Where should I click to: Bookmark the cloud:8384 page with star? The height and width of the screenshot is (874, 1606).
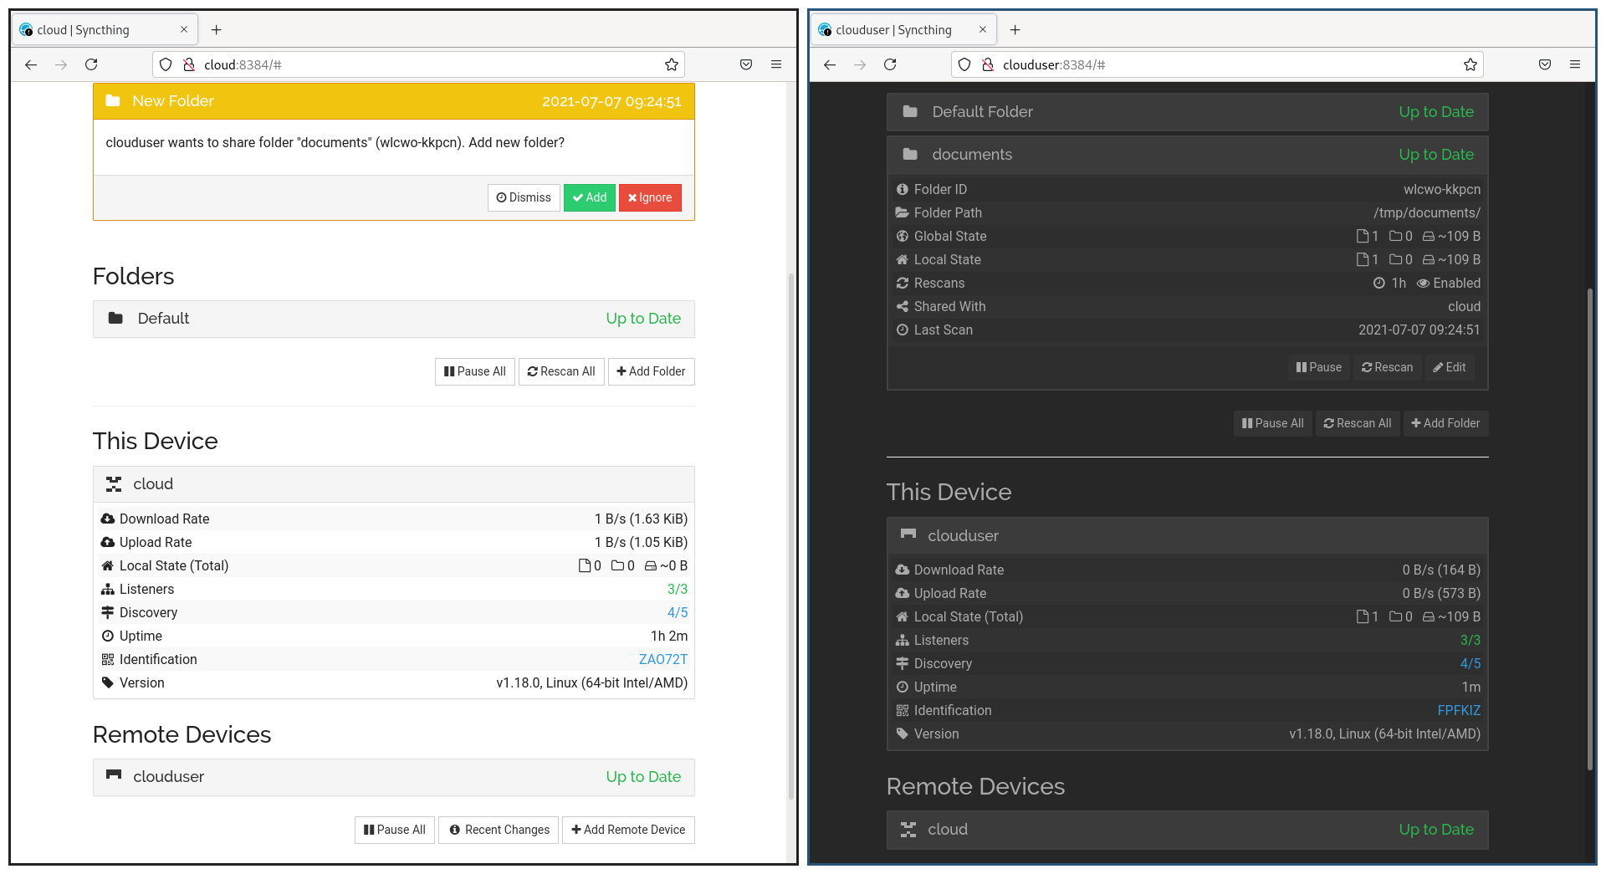tap(671, 64)
